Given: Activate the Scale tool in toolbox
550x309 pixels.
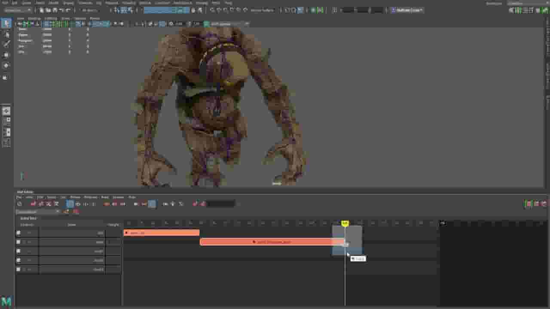Looking at the screenshot, I should [6, 77].
